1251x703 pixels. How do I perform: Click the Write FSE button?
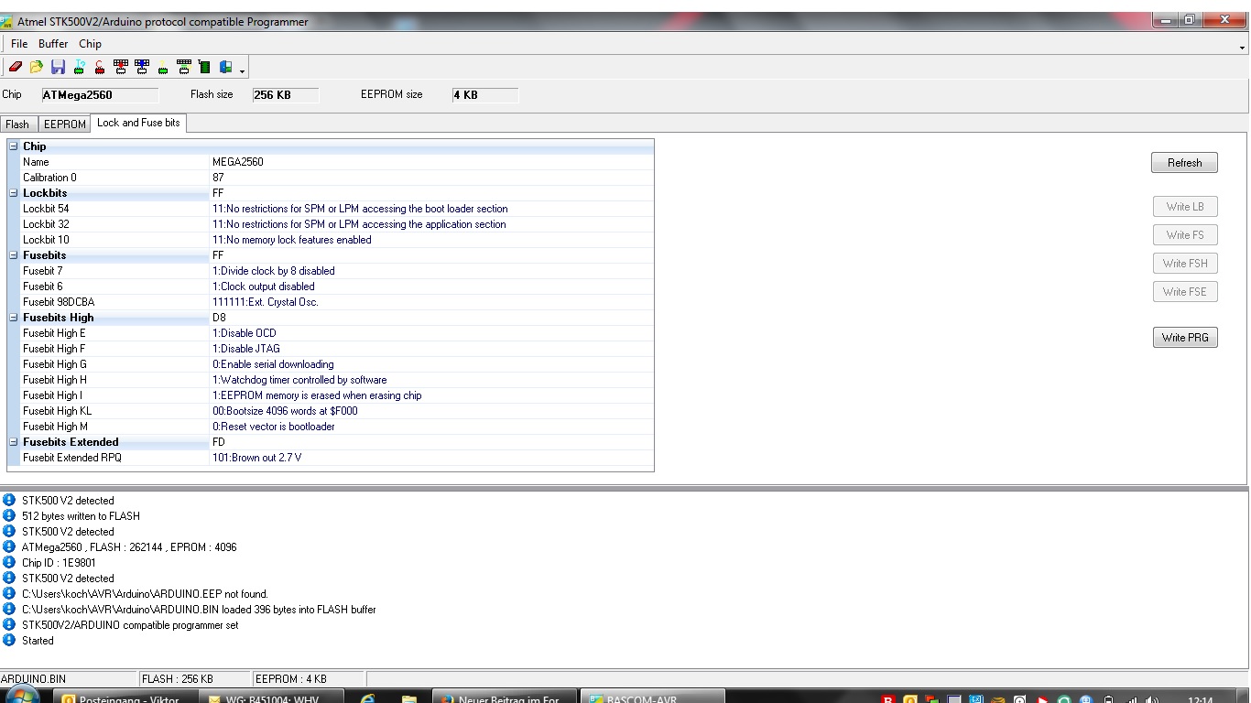1185,292
